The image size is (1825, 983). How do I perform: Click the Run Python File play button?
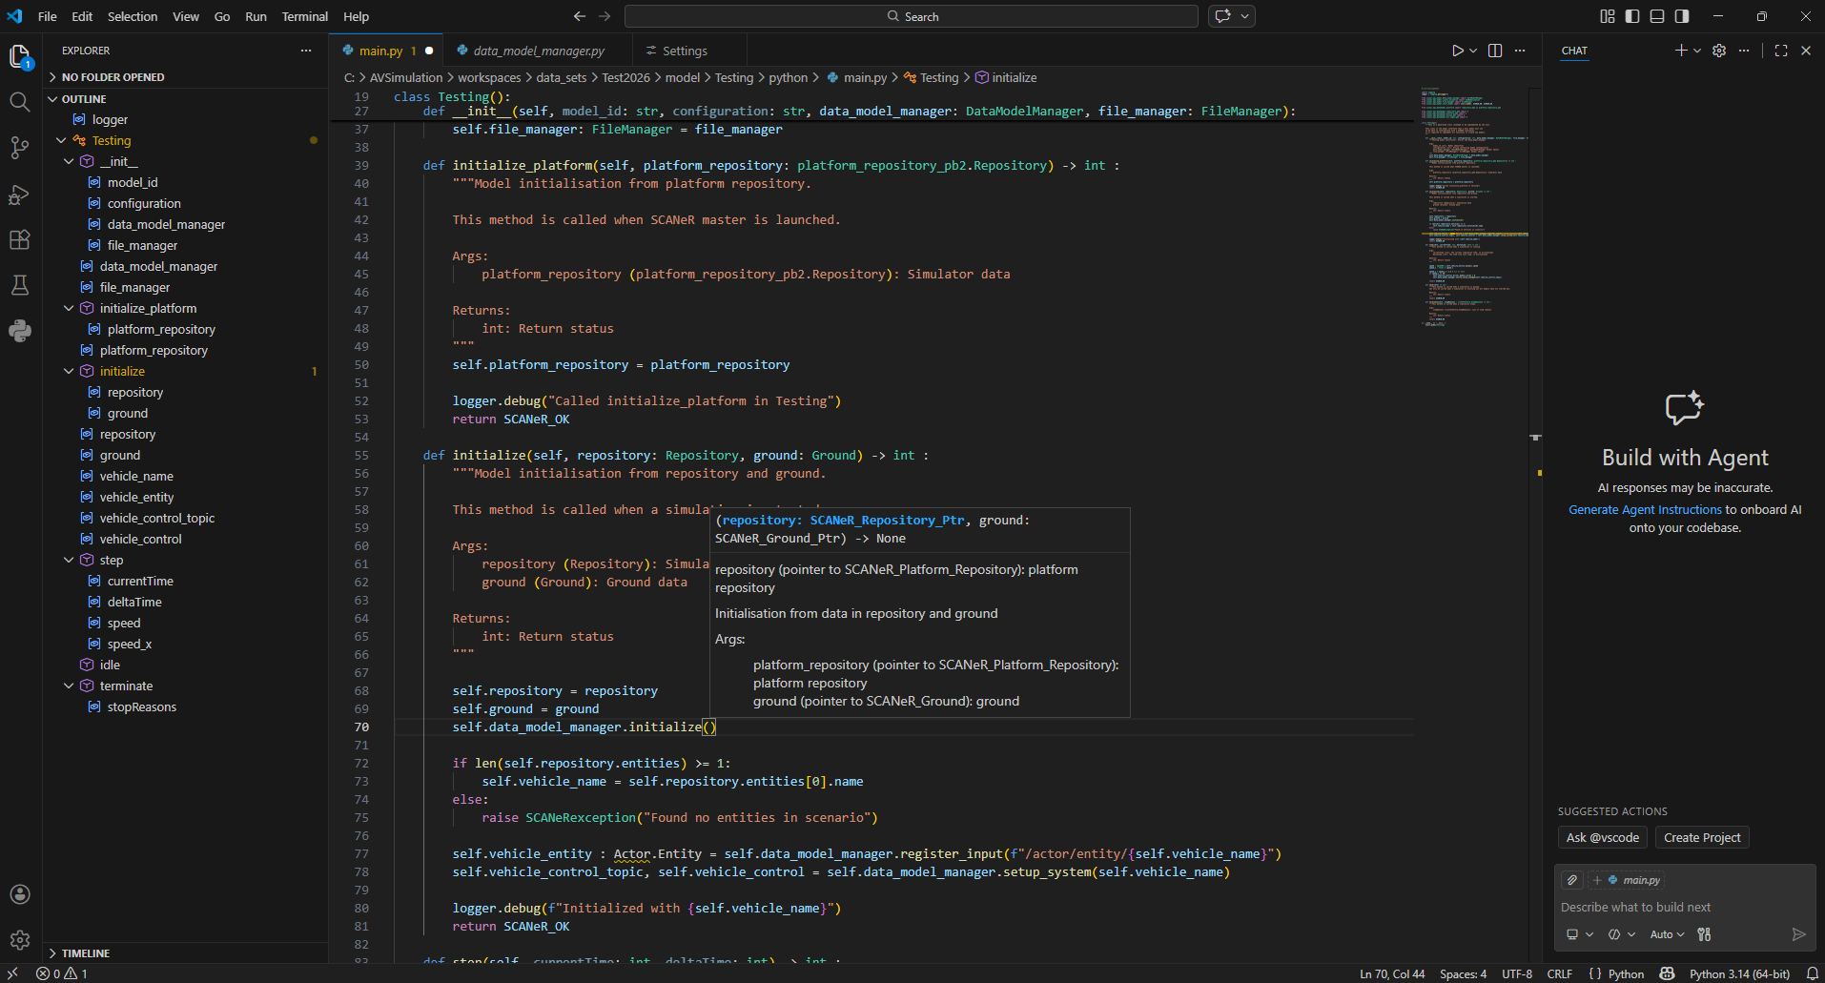(1457, 51)
